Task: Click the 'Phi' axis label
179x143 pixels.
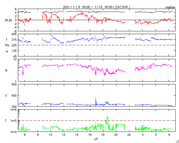Action: point(7,45)
